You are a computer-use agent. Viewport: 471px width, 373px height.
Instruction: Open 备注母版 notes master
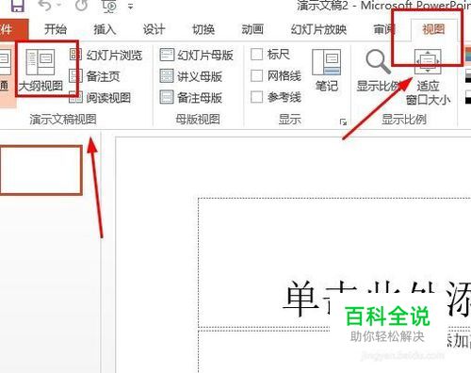(x=191, y=97)
